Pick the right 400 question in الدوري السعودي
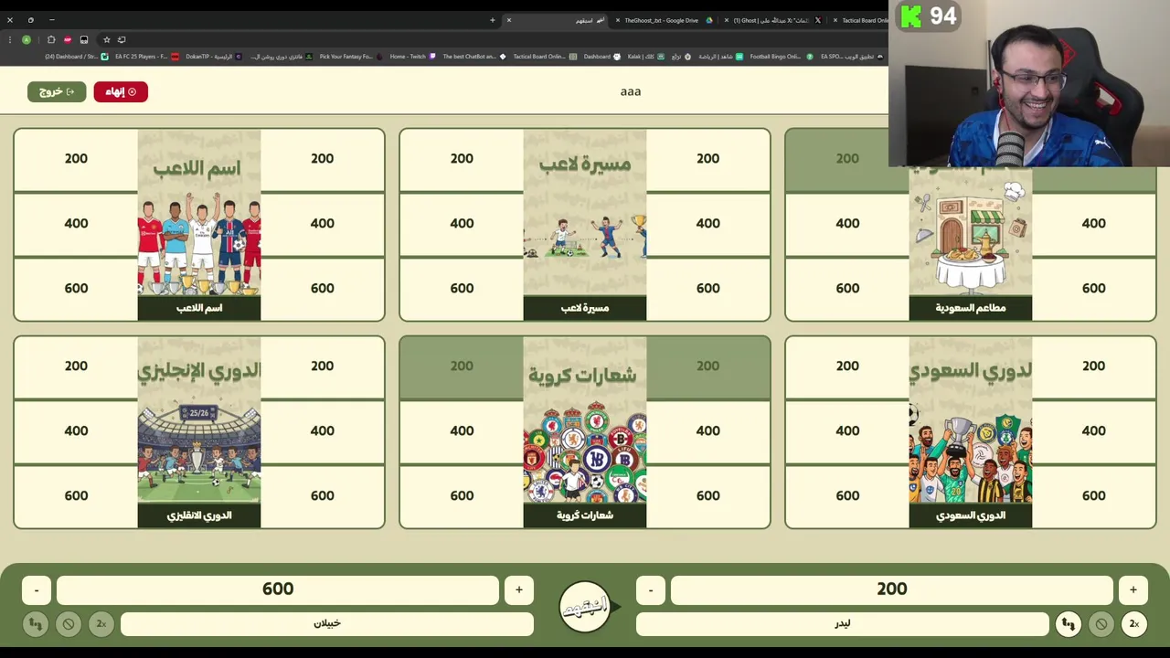 pyautogui.click(x=1093, y=431)
